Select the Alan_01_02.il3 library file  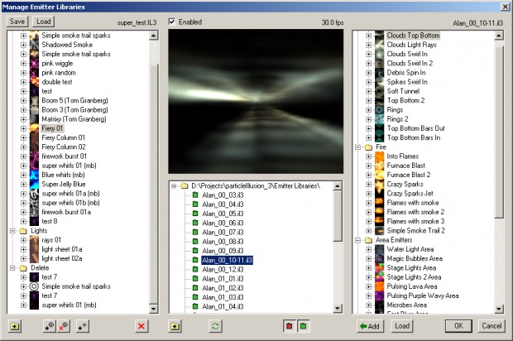(223, 288)
